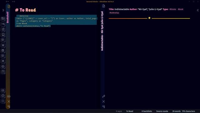Collapse the right sidebar with the chevron
The image size is (200, 113).
pyautogui.click(x=197, y=10)
